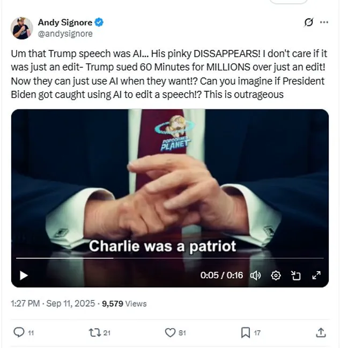Viewport: 340px width, 348px height.
Task: Open Andy Signore's profile picture
Action: coord(21,28)
